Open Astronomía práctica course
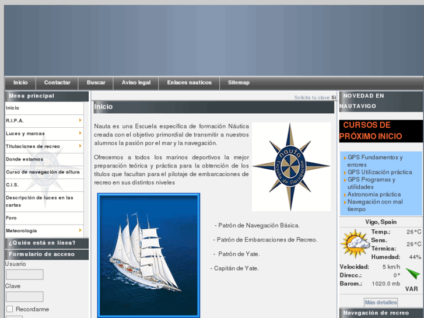Viewport: 424px width, 318px height. (x=374, y=194)
